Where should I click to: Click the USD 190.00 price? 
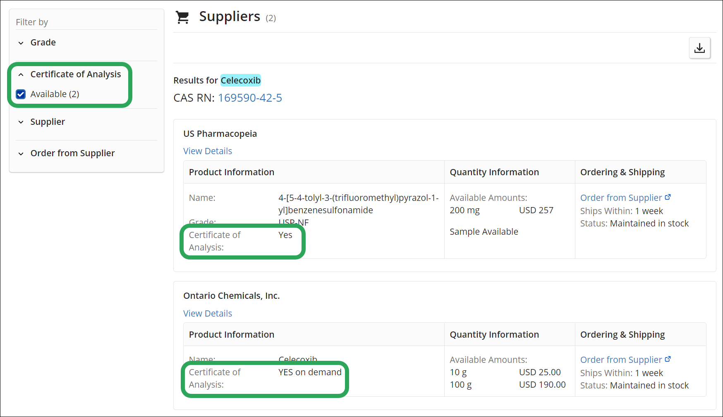542,385
